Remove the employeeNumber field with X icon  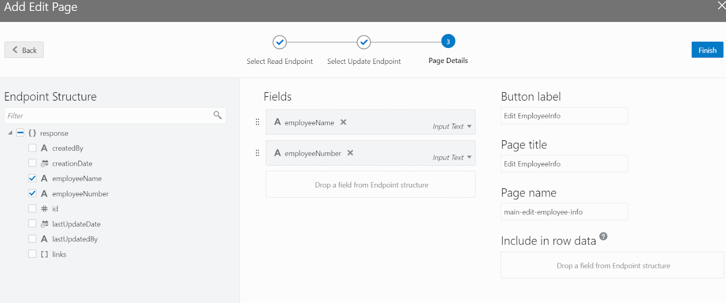tap(350, 153)
